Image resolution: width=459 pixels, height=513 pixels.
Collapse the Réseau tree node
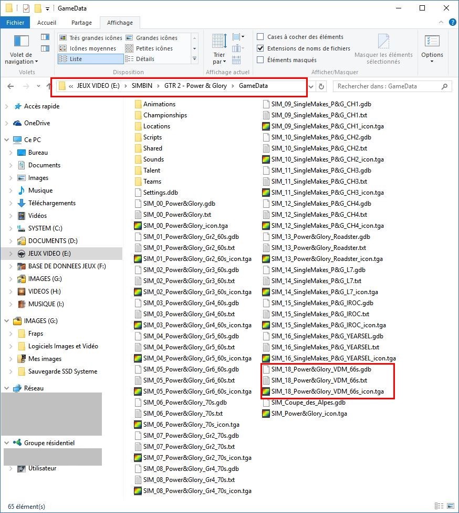[x=6, y=388]
